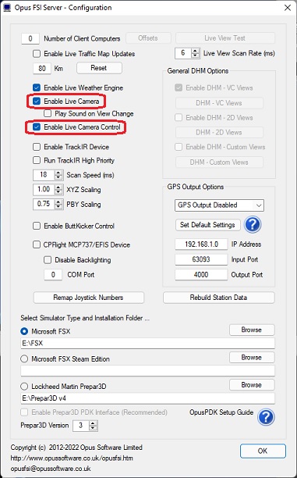Viewport: 297px width, 478px height.
Task: Check CPFlight MCP737/EFIS Device
Action: [x=37, y=244]
